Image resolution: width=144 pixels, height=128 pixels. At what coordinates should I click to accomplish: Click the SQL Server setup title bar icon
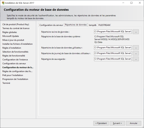pyautogui.click(x=3, y=3)
